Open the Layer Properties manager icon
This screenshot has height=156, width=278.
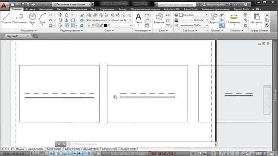pyautogui.click(x=89, y=15)
